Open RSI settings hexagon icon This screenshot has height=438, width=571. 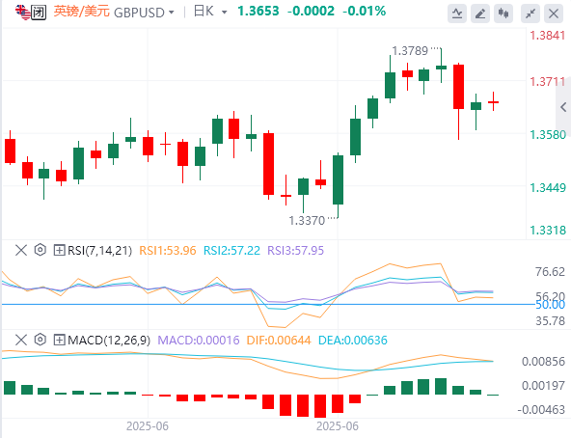click(x=41, y=250)
